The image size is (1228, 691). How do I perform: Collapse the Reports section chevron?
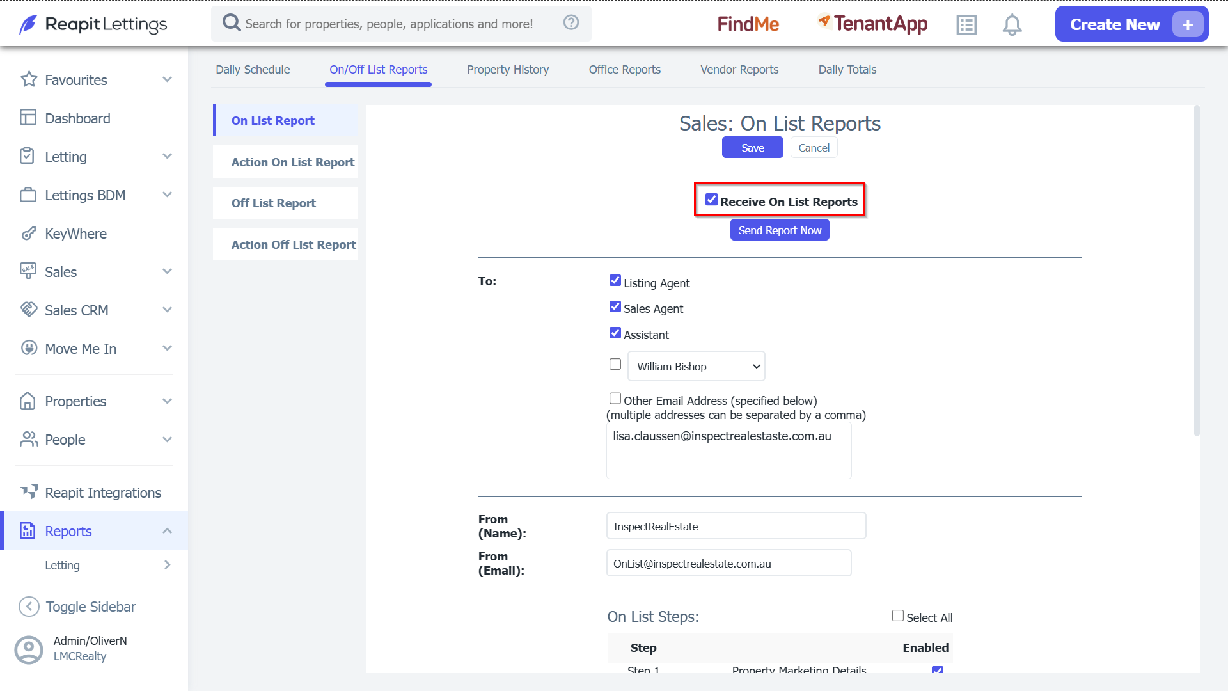pyautogui.click(x=168, y=530)
